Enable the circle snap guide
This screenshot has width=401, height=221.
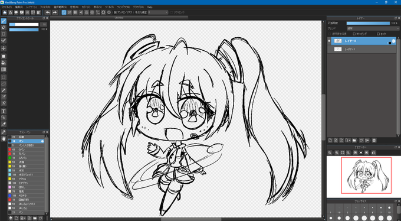92,12
